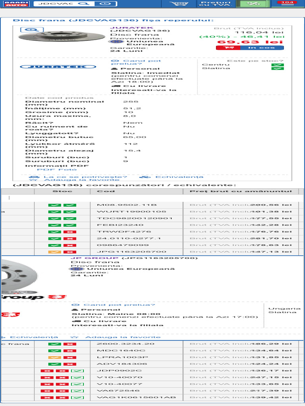Add Juratek disc with In cos button
Screen dimensions: 305x406
tap(249, 48)
